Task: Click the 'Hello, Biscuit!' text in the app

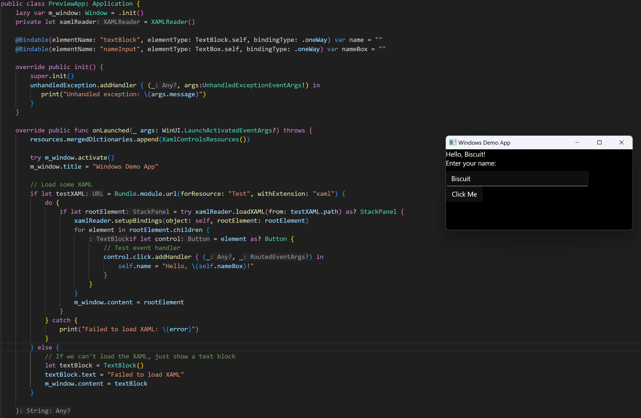Action: 465,154
